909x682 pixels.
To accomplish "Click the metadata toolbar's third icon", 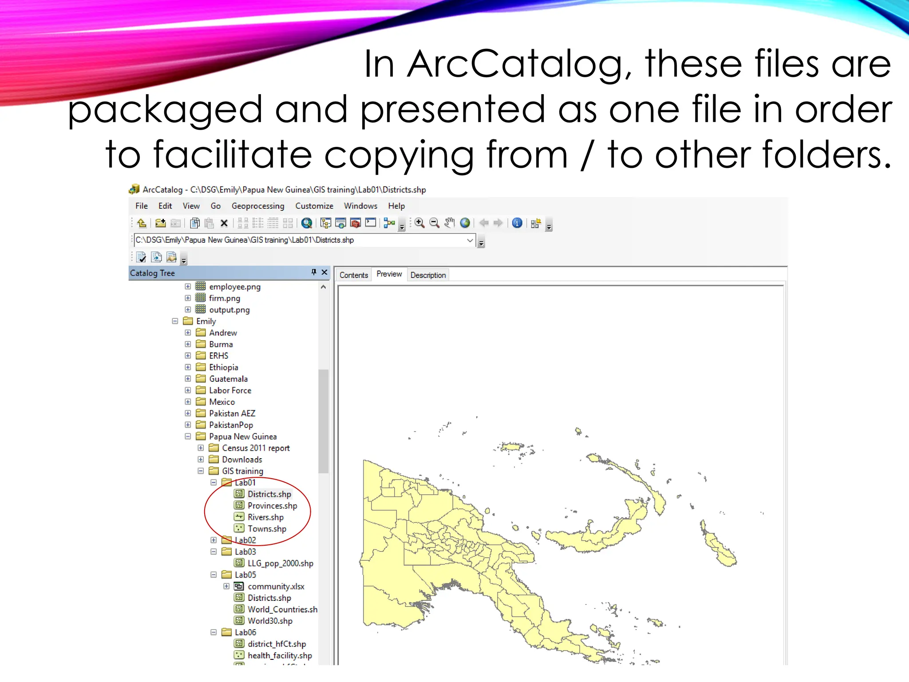I will [x=171, y=257].
